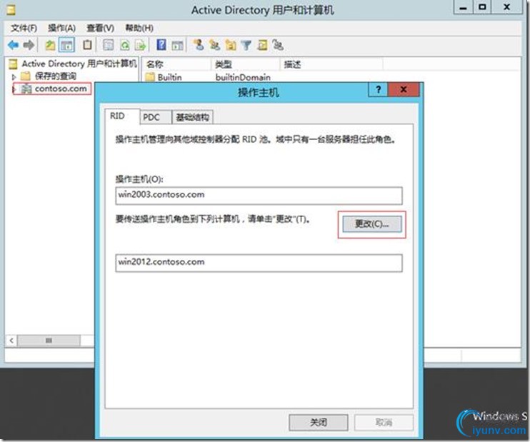Open the 查看(V) menu
This screenshot has width=530, height=442.
pyautogui.click(x=101, y=28)
